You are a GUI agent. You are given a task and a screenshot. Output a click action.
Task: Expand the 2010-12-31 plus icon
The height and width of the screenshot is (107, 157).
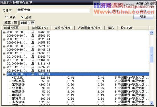[x=4, y=67]
